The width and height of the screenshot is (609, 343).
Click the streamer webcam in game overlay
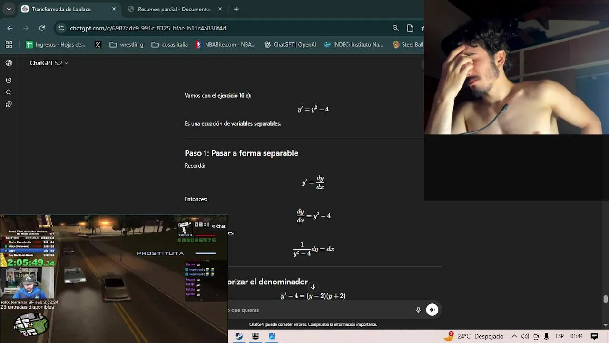pos(28,283)
